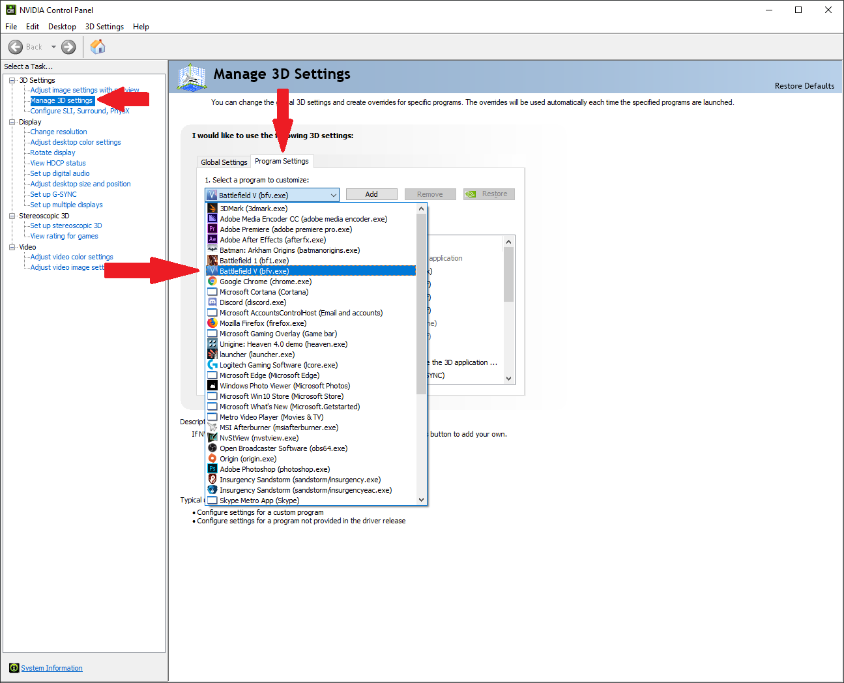Switch to the Global Settings tab

[x=224, y=162]
